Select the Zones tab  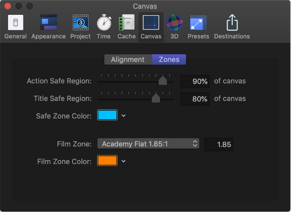pyautogui.click(x=169, y=59)
